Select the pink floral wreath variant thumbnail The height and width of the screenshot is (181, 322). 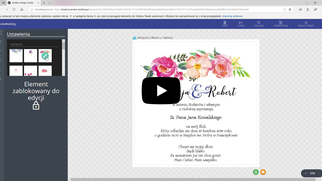click(x=45, y=56)
